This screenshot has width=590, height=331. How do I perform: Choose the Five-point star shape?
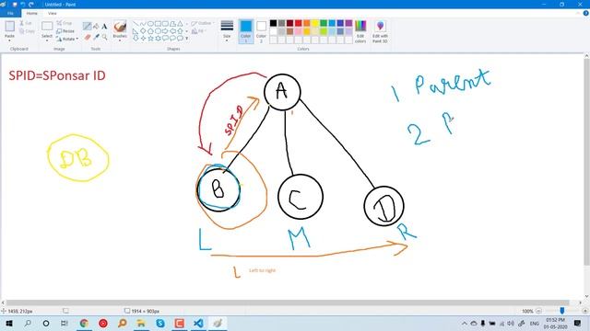click(150, 39)
